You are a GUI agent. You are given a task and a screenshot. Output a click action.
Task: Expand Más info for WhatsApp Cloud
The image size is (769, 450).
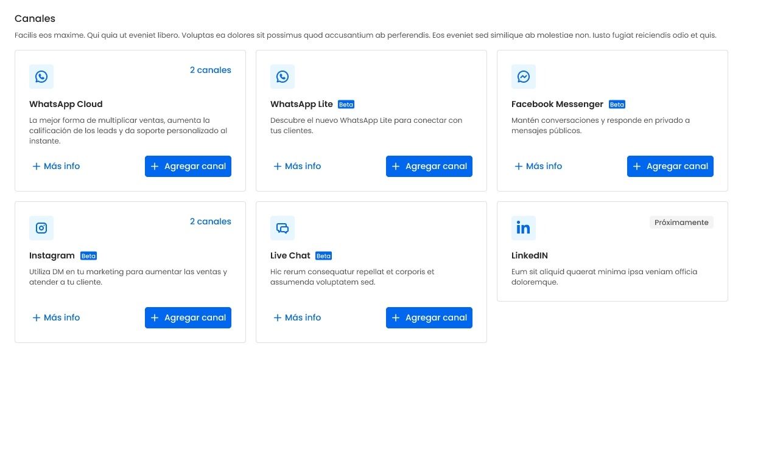[56, 166]
